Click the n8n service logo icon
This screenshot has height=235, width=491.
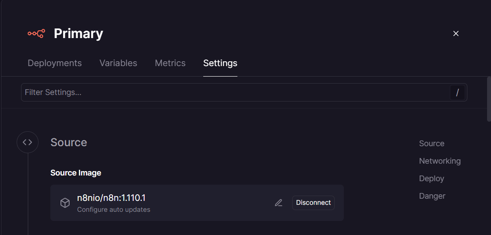click(x=36, y=33)
